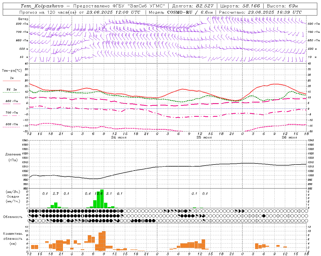This screenshot has width=321, height=256.
Task: Click the Широта: 58.166 value
Action: [240, 6]
